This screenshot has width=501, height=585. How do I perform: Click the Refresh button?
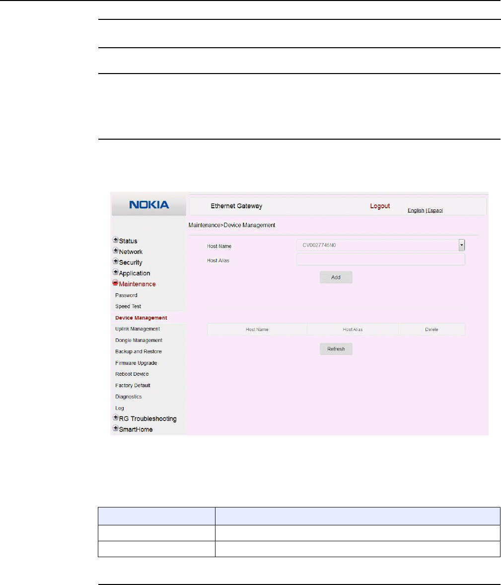[x=336, y=349]
